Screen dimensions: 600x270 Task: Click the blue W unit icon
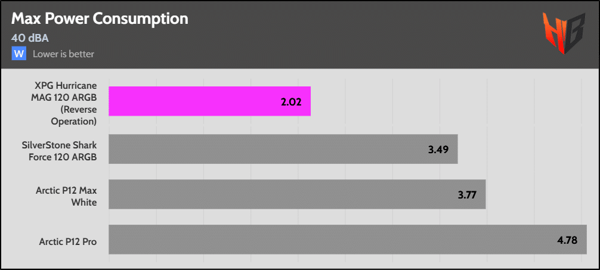[19, 54]
